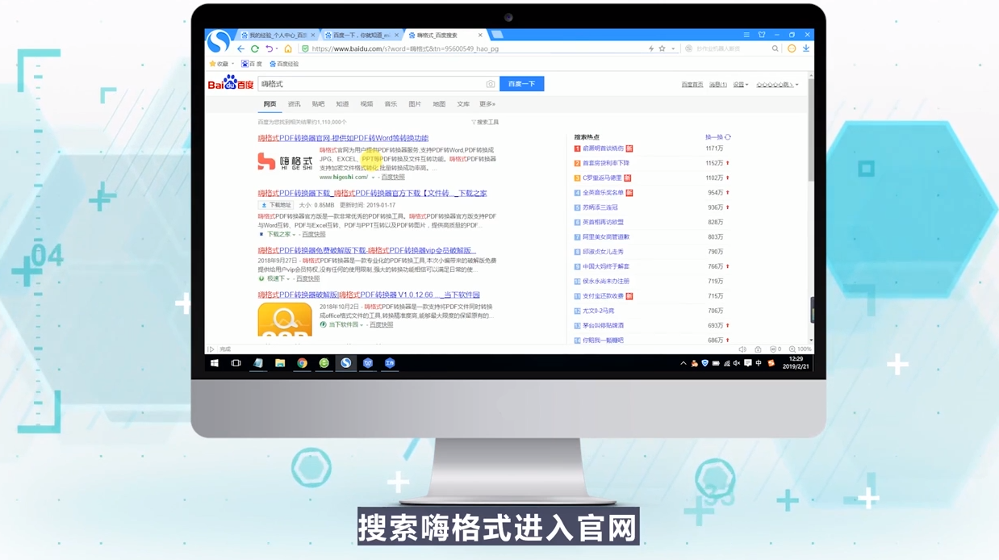The width and height of the screenshot is (999, 560).
Task: Select the 资讯 news search tab
Action: [x=294, y=104]
